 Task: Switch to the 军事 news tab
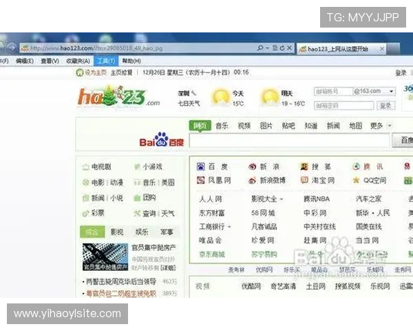[x=167, y=232]
